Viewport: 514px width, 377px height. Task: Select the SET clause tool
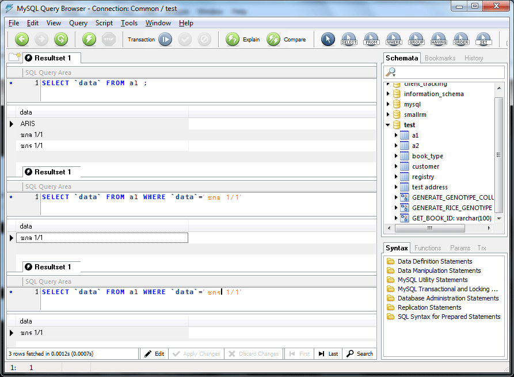(483, 39)
